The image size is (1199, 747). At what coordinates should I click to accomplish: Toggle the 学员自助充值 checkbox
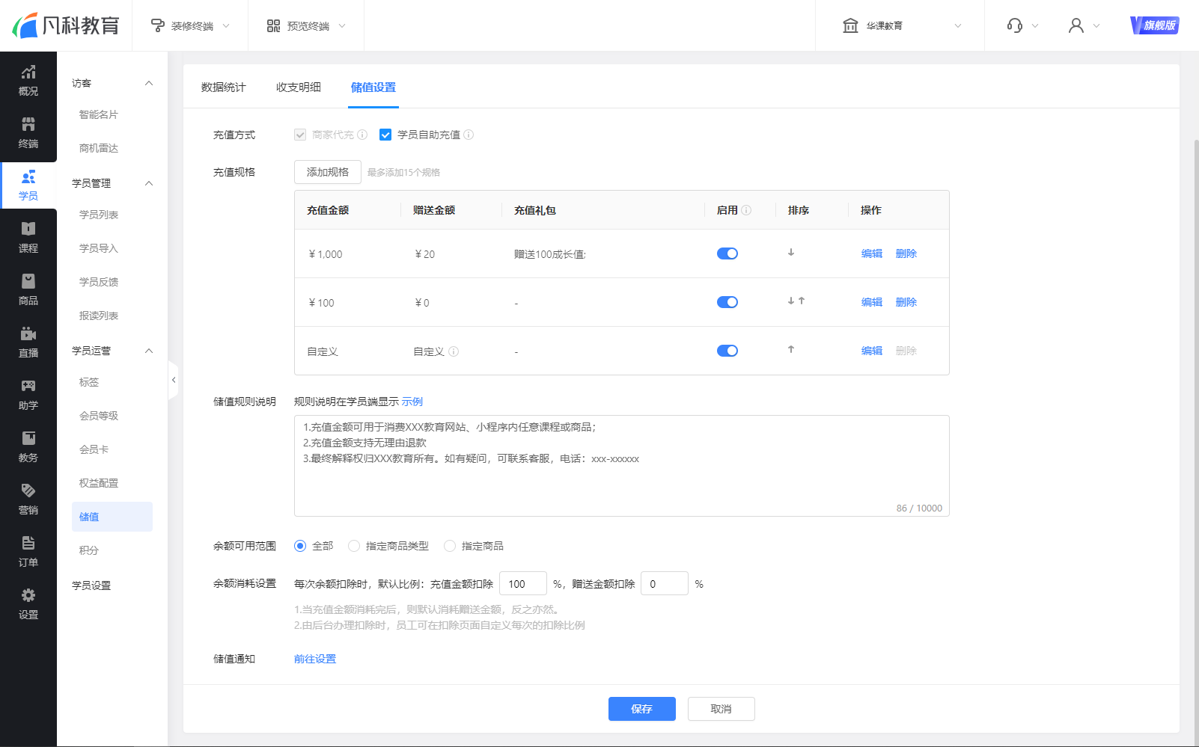385,135
